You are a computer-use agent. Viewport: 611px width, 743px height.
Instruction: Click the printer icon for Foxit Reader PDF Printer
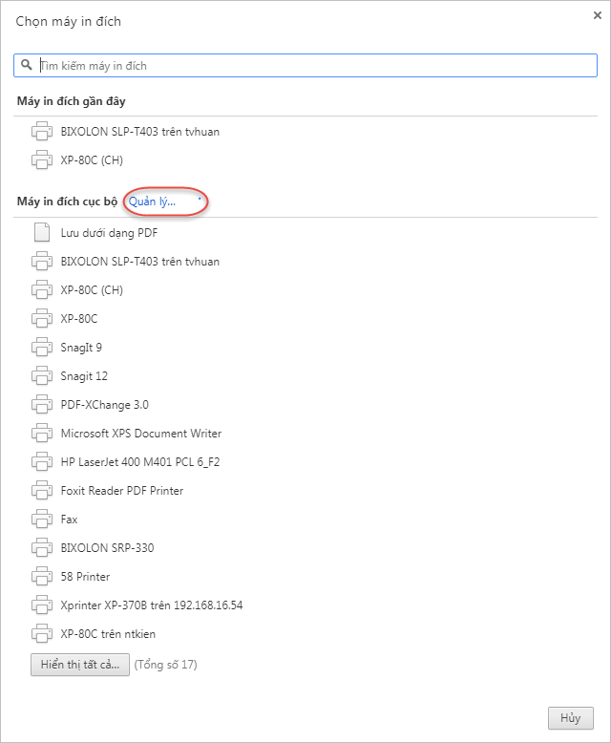pos(42,490)
